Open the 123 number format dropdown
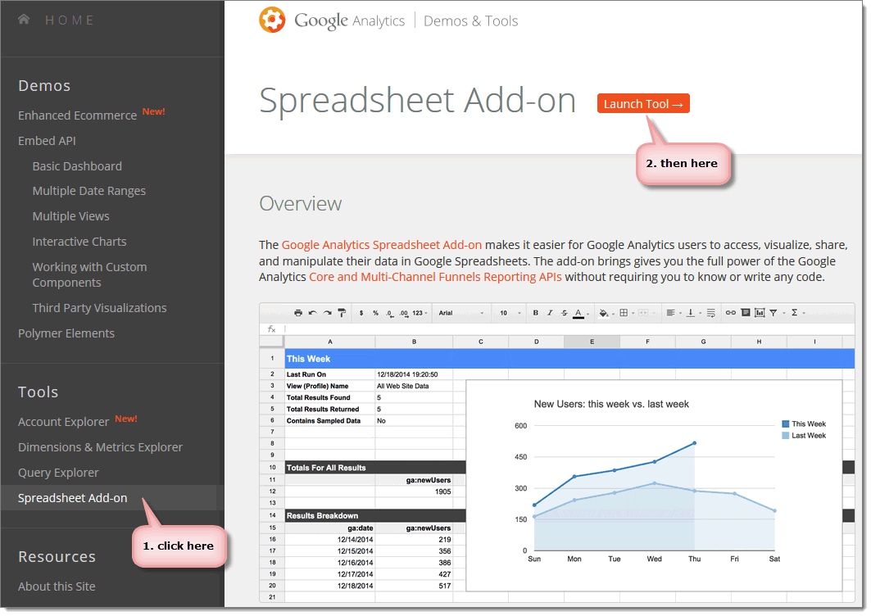 click(420, 313)
